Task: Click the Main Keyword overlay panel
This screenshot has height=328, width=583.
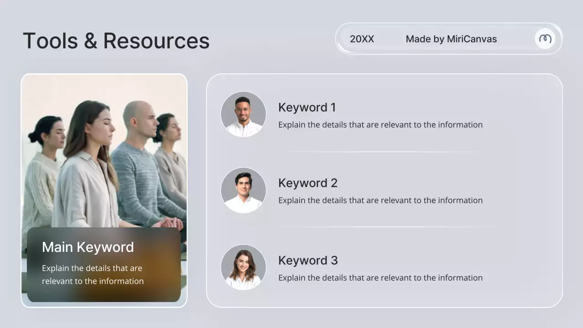Action: pyautogui.click(x=104, y=265)
